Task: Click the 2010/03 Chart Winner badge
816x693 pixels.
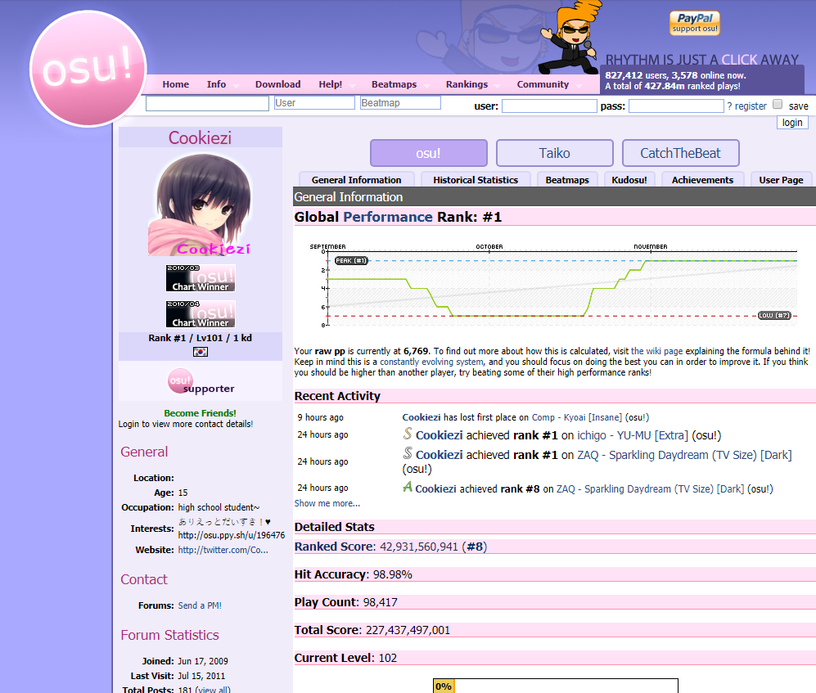Action: pos(201,278)
